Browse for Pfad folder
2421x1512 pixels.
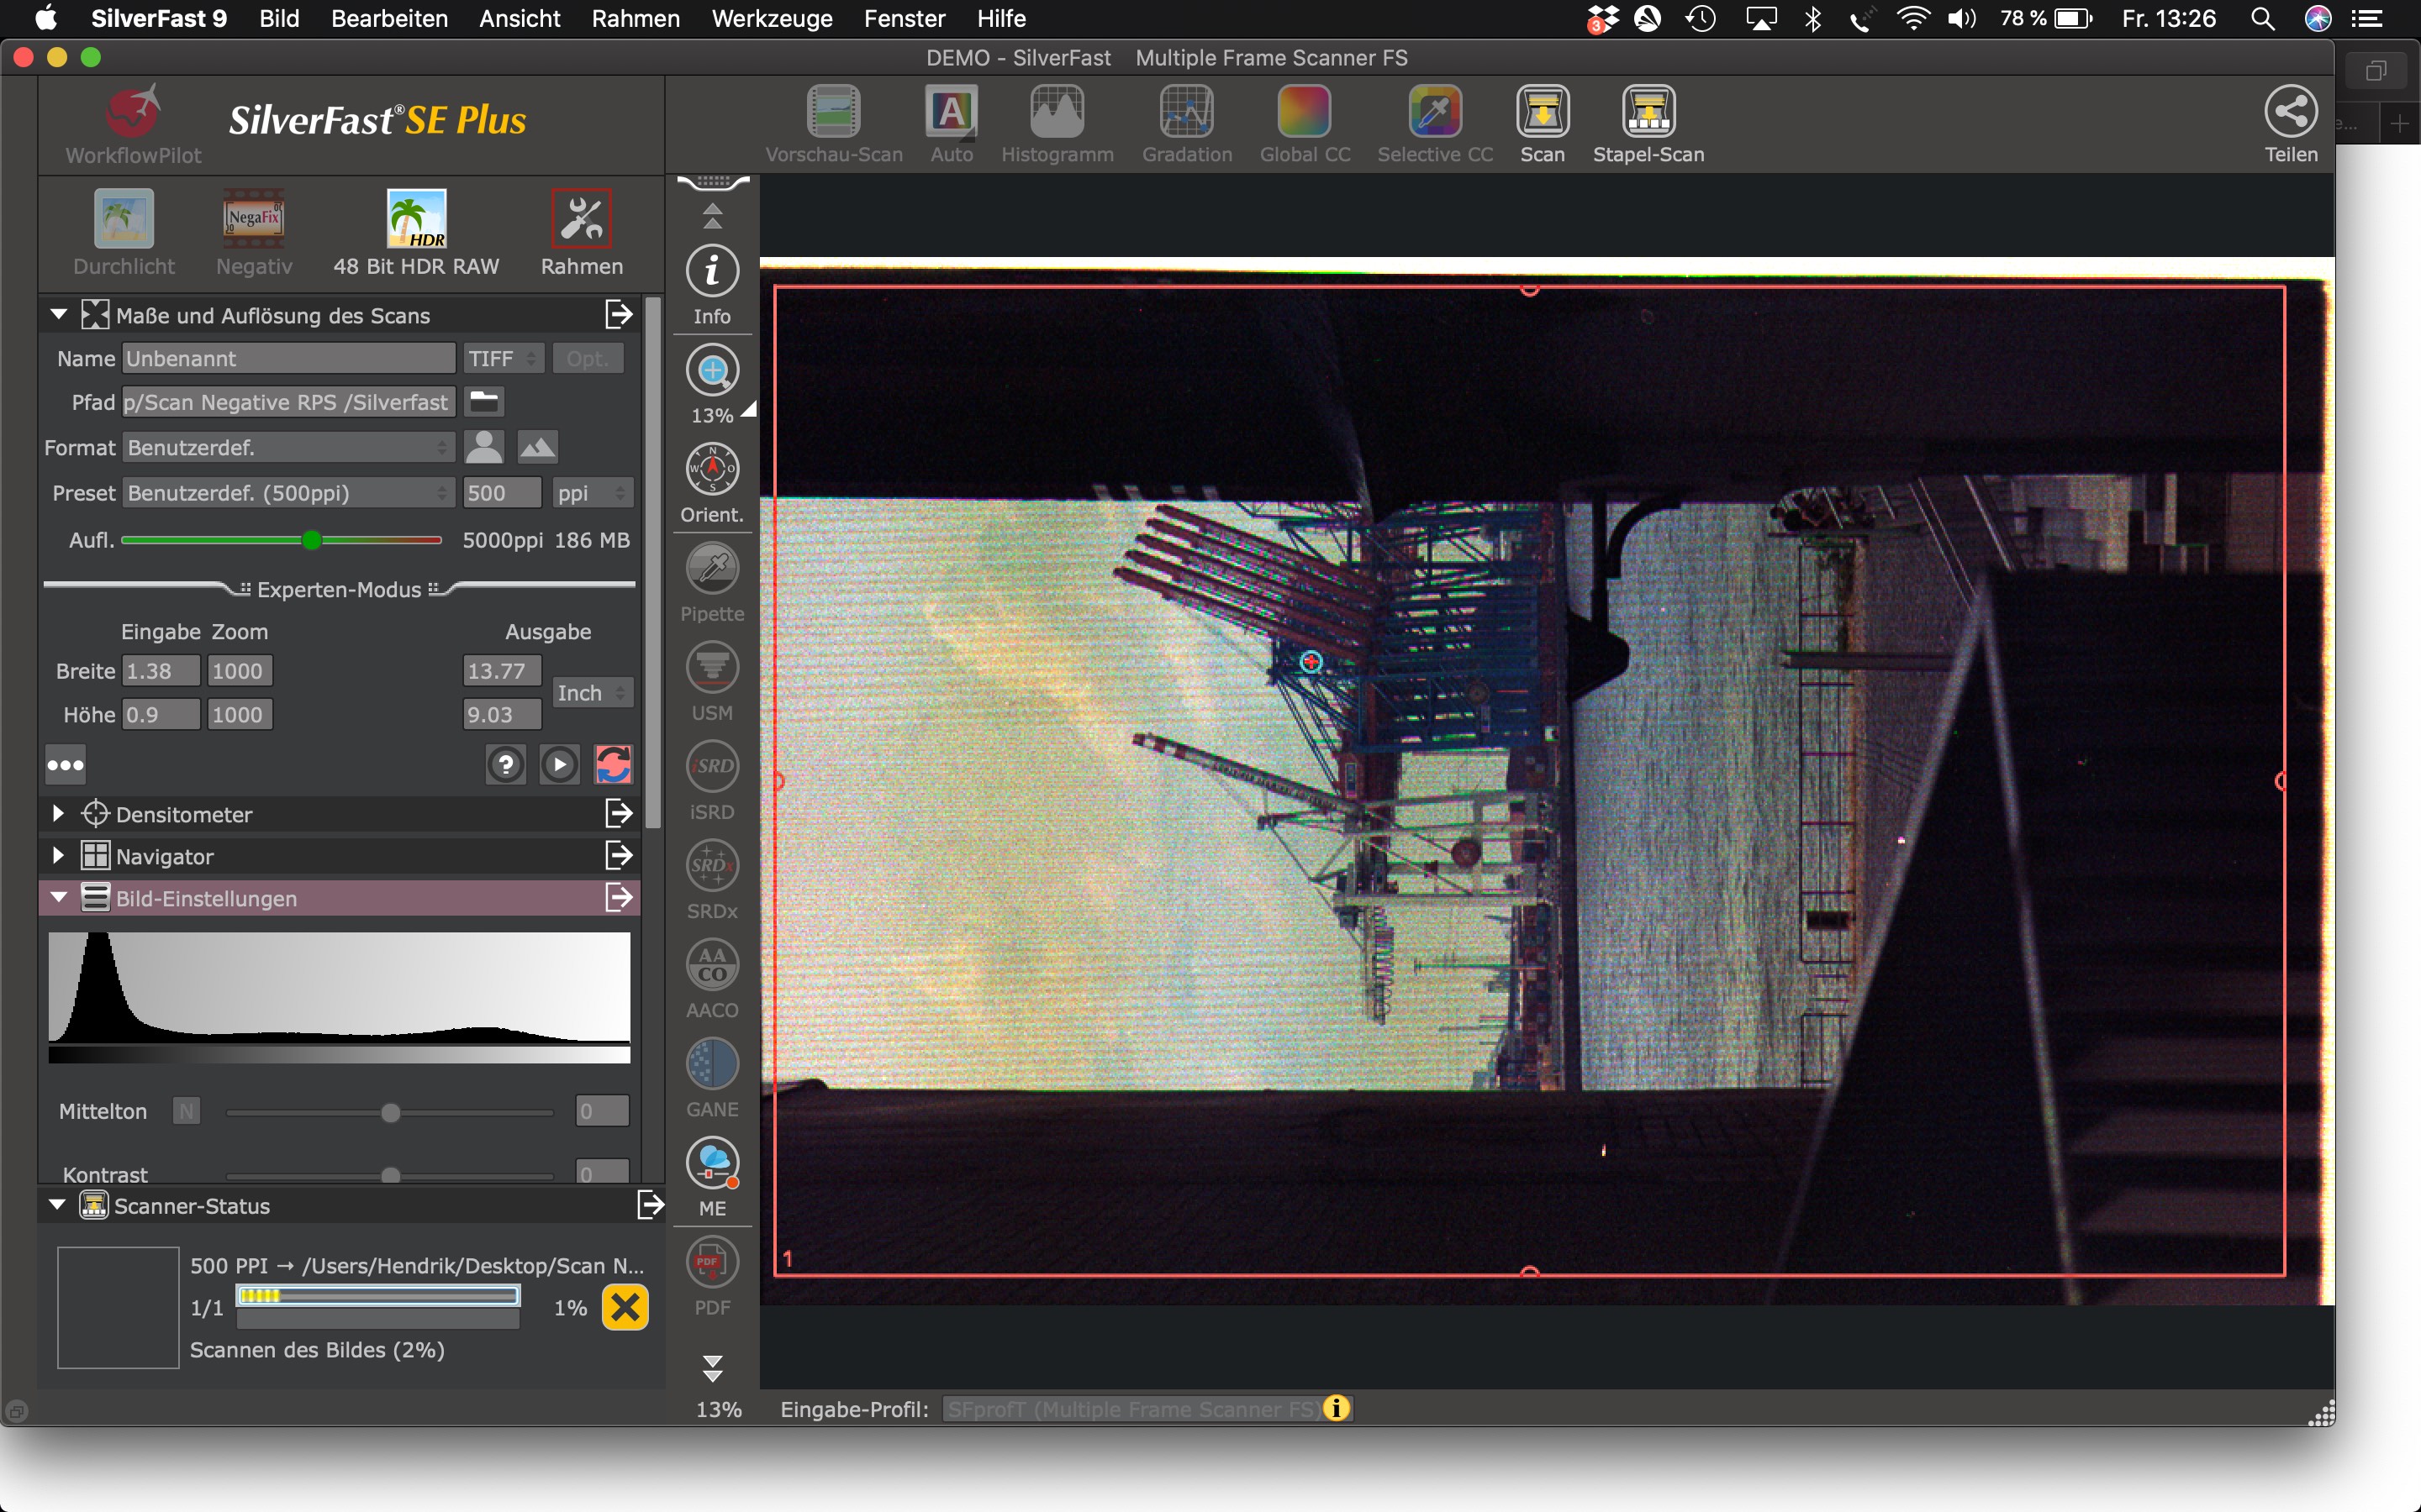(x=484, y=402)
